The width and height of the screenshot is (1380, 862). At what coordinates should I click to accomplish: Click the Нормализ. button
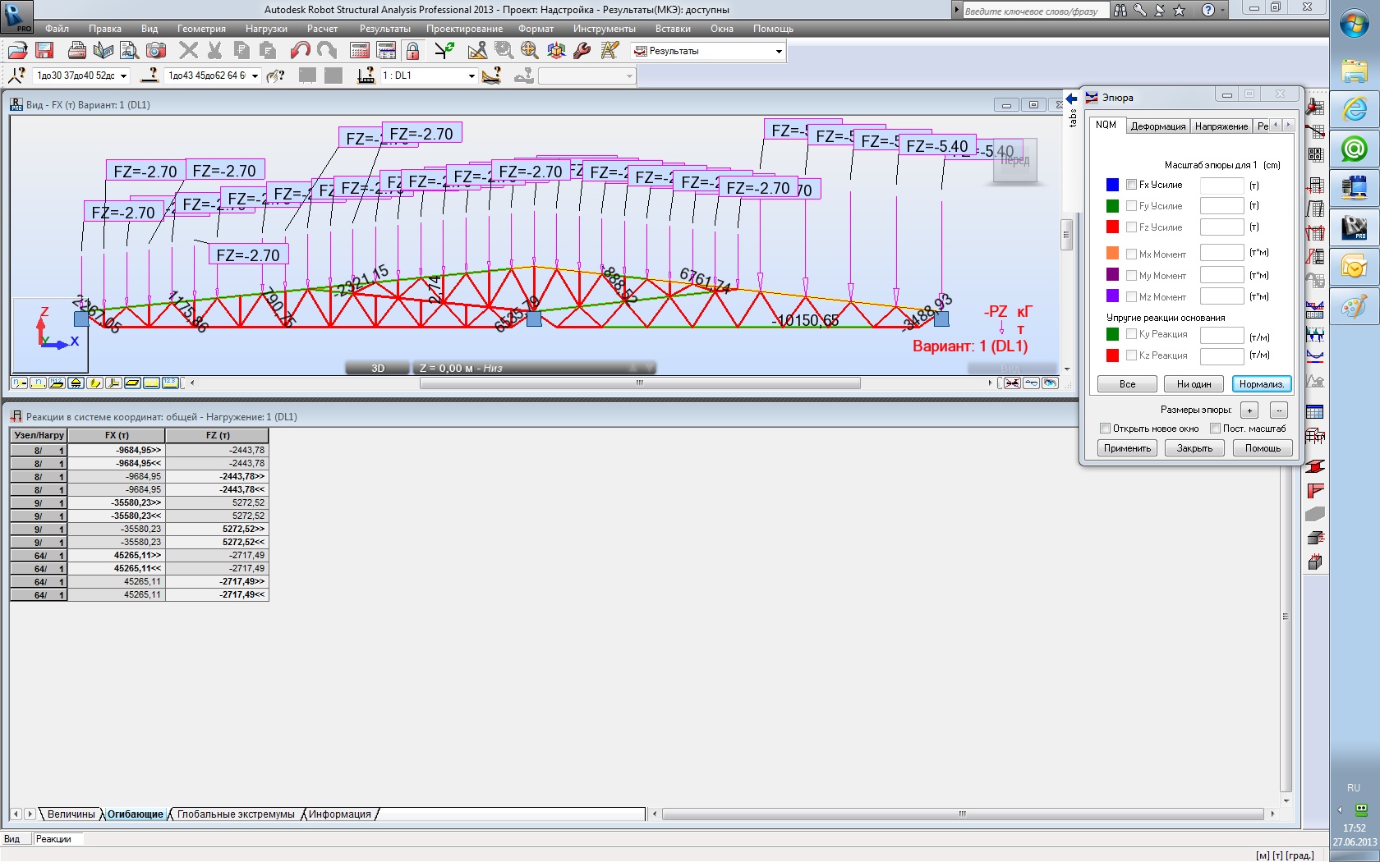point(1262,384)
